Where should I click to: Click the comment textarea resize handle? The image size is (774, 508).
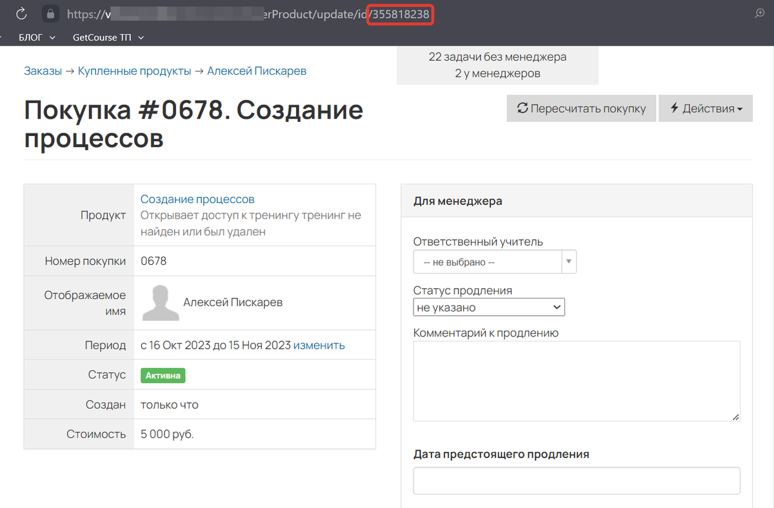click(x=735, y=416)
